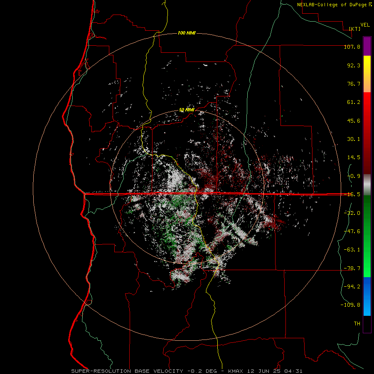This screenshot has height=374, width=374.
Task: Click the 14.5 velocity scale value
Action: pos(354,157)
